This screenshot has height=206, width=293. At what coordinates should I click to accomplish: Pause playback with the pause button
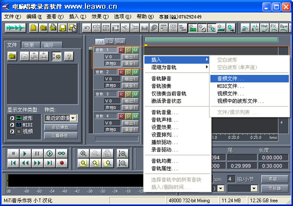(38, 153)
